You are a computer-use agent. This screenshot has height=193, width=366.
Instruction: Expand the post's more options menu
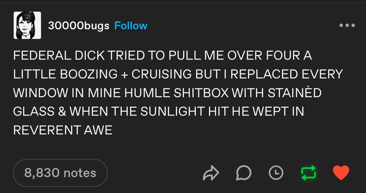click(x=347, y=26)
